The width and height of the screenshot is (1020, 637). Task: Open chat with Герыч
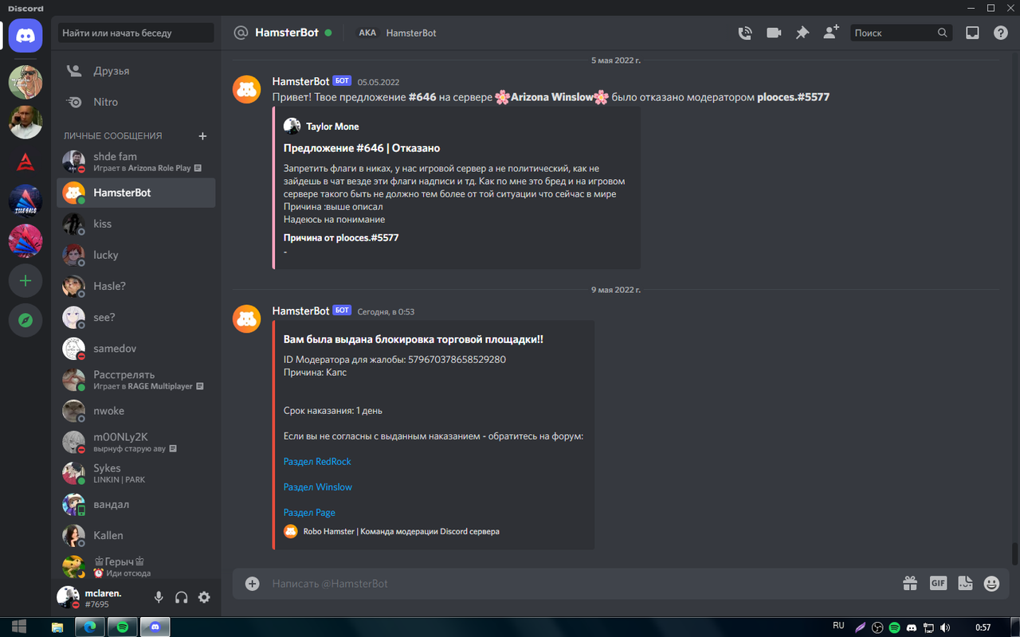[x=136, y=566]
